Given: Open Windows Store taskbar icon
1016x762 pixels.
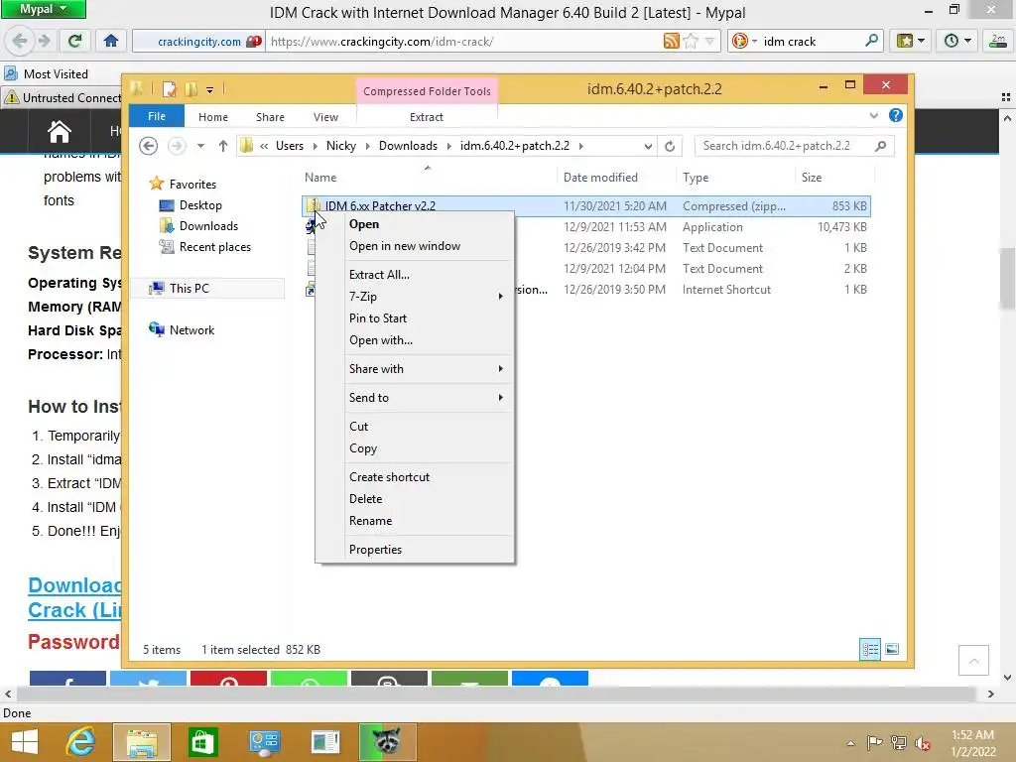Looking at the screenshot, I should (x=202, y=742).
